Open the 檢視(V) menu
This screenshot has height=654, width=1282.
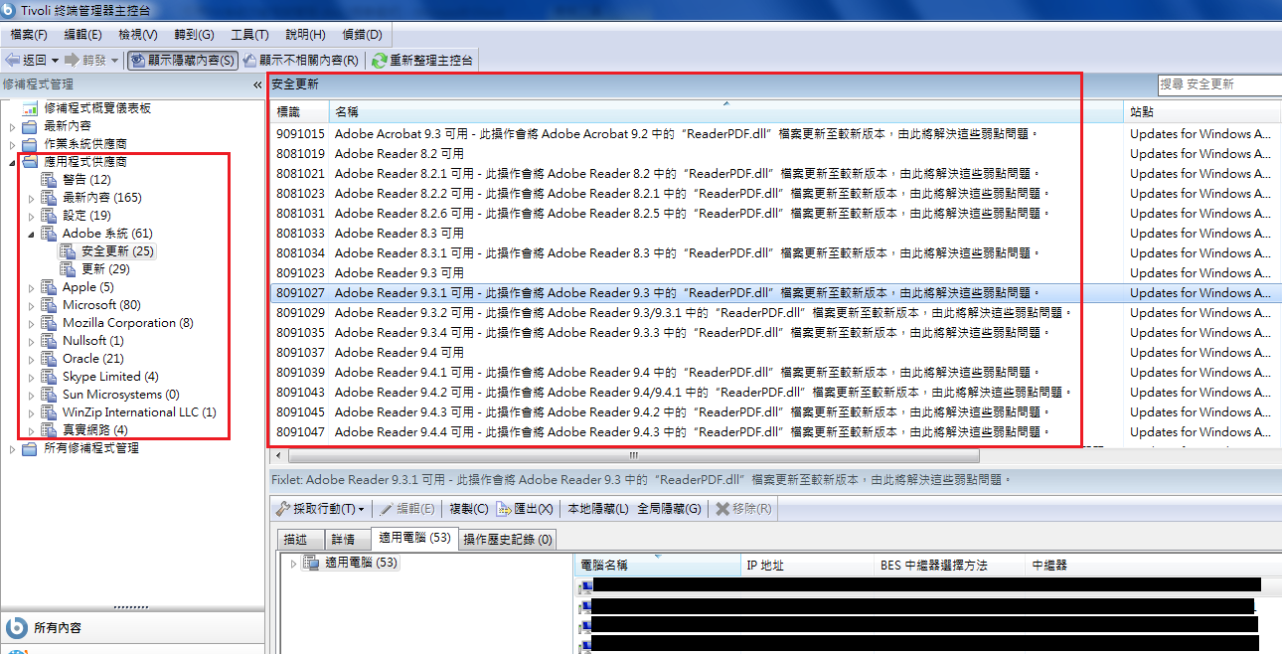click(137, 35)
